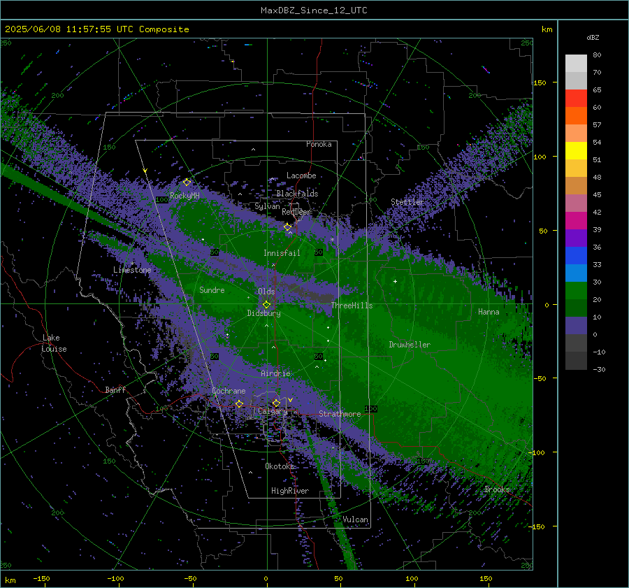Click the -30 value on the dBZ scale

point(599,370)
